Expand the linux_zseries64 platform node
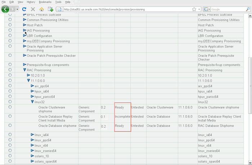Screen dimensions: 252x165 click(32, 151)
